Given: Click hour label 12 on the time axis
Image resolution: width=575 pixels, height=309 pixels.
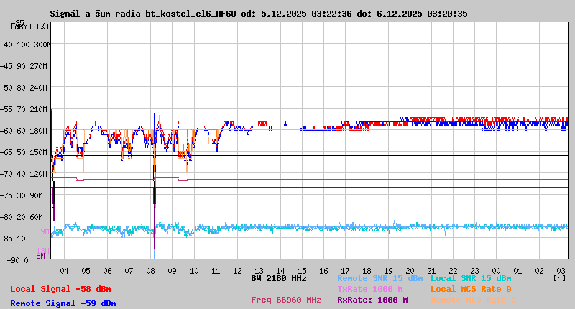Looking at the screenshot, I should [236, 271].
